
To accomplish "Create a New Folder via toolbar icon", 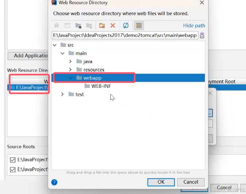I will coord(102,26).
